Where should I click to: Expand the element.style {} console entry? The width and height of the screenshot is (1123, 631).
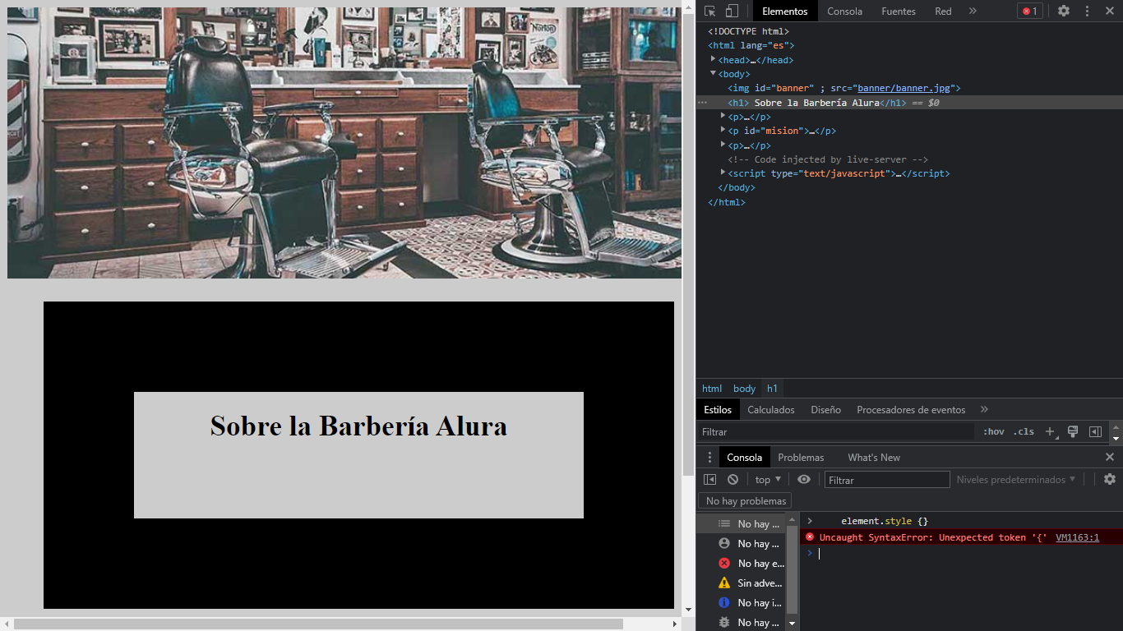tap(810, 521)
